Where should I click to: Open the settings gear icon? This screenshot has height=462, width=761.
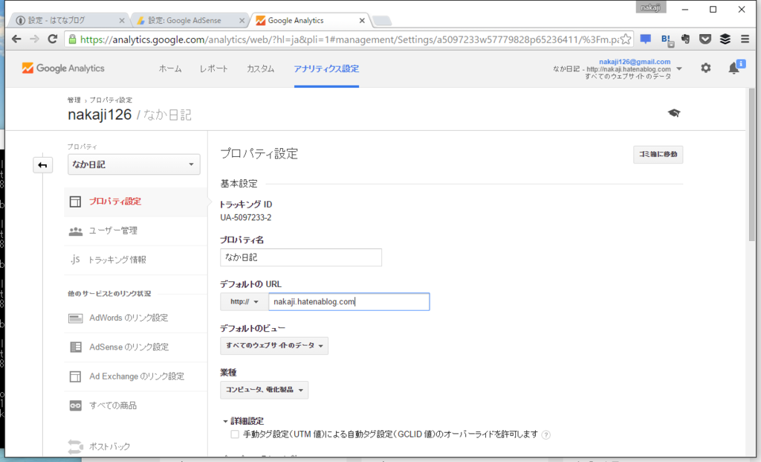(706, 68)
